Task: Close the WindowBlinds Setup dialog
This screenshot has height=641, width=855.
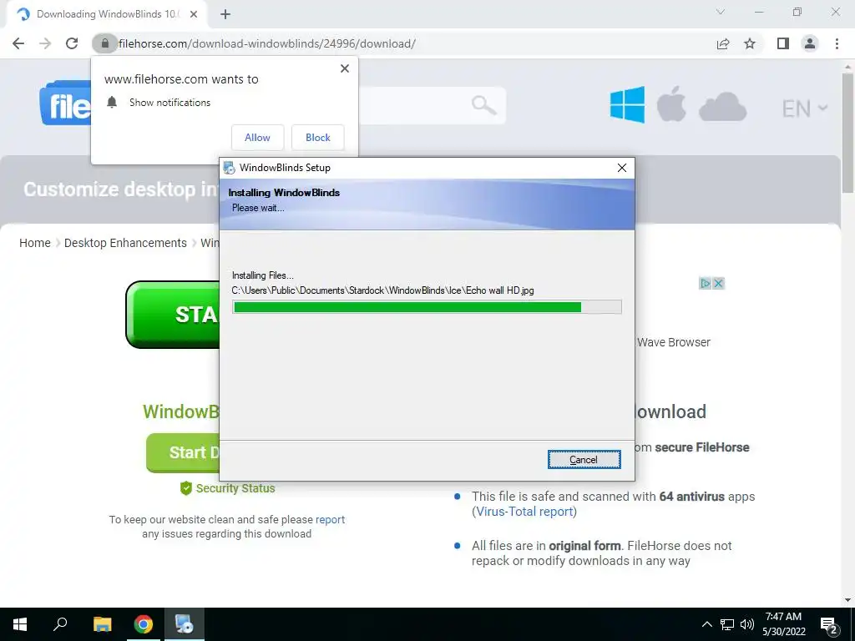Action: point(621,168)
